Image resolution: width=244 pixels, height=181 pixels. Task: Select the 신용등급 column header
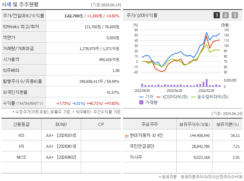21,125
